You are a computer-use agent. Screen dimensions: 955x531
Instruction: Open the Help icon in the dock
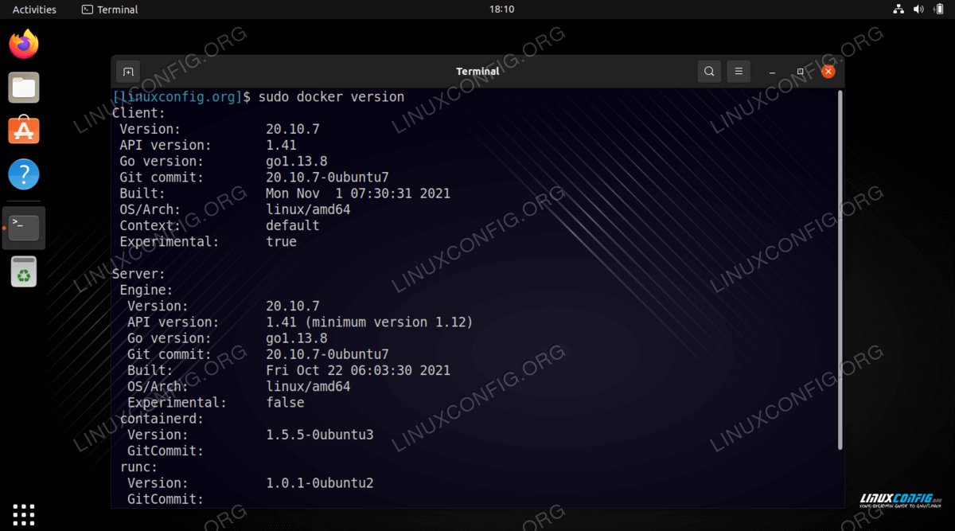point(24,174)
